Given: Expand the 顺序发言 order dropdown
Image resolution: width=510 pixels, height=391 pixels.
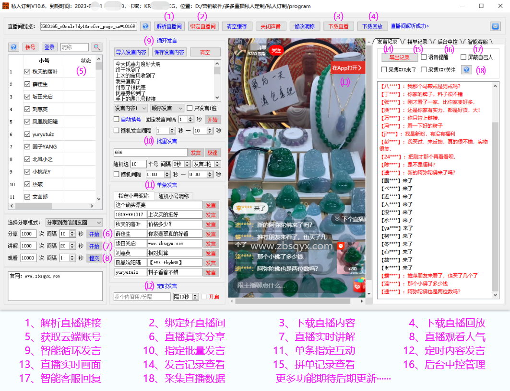Looking at the screenshot, I should tap(167, 109).
